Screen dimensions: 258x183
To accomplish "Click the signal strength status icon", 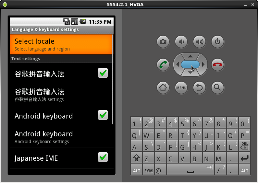I will pyautogui.click(x=75, y=21).
